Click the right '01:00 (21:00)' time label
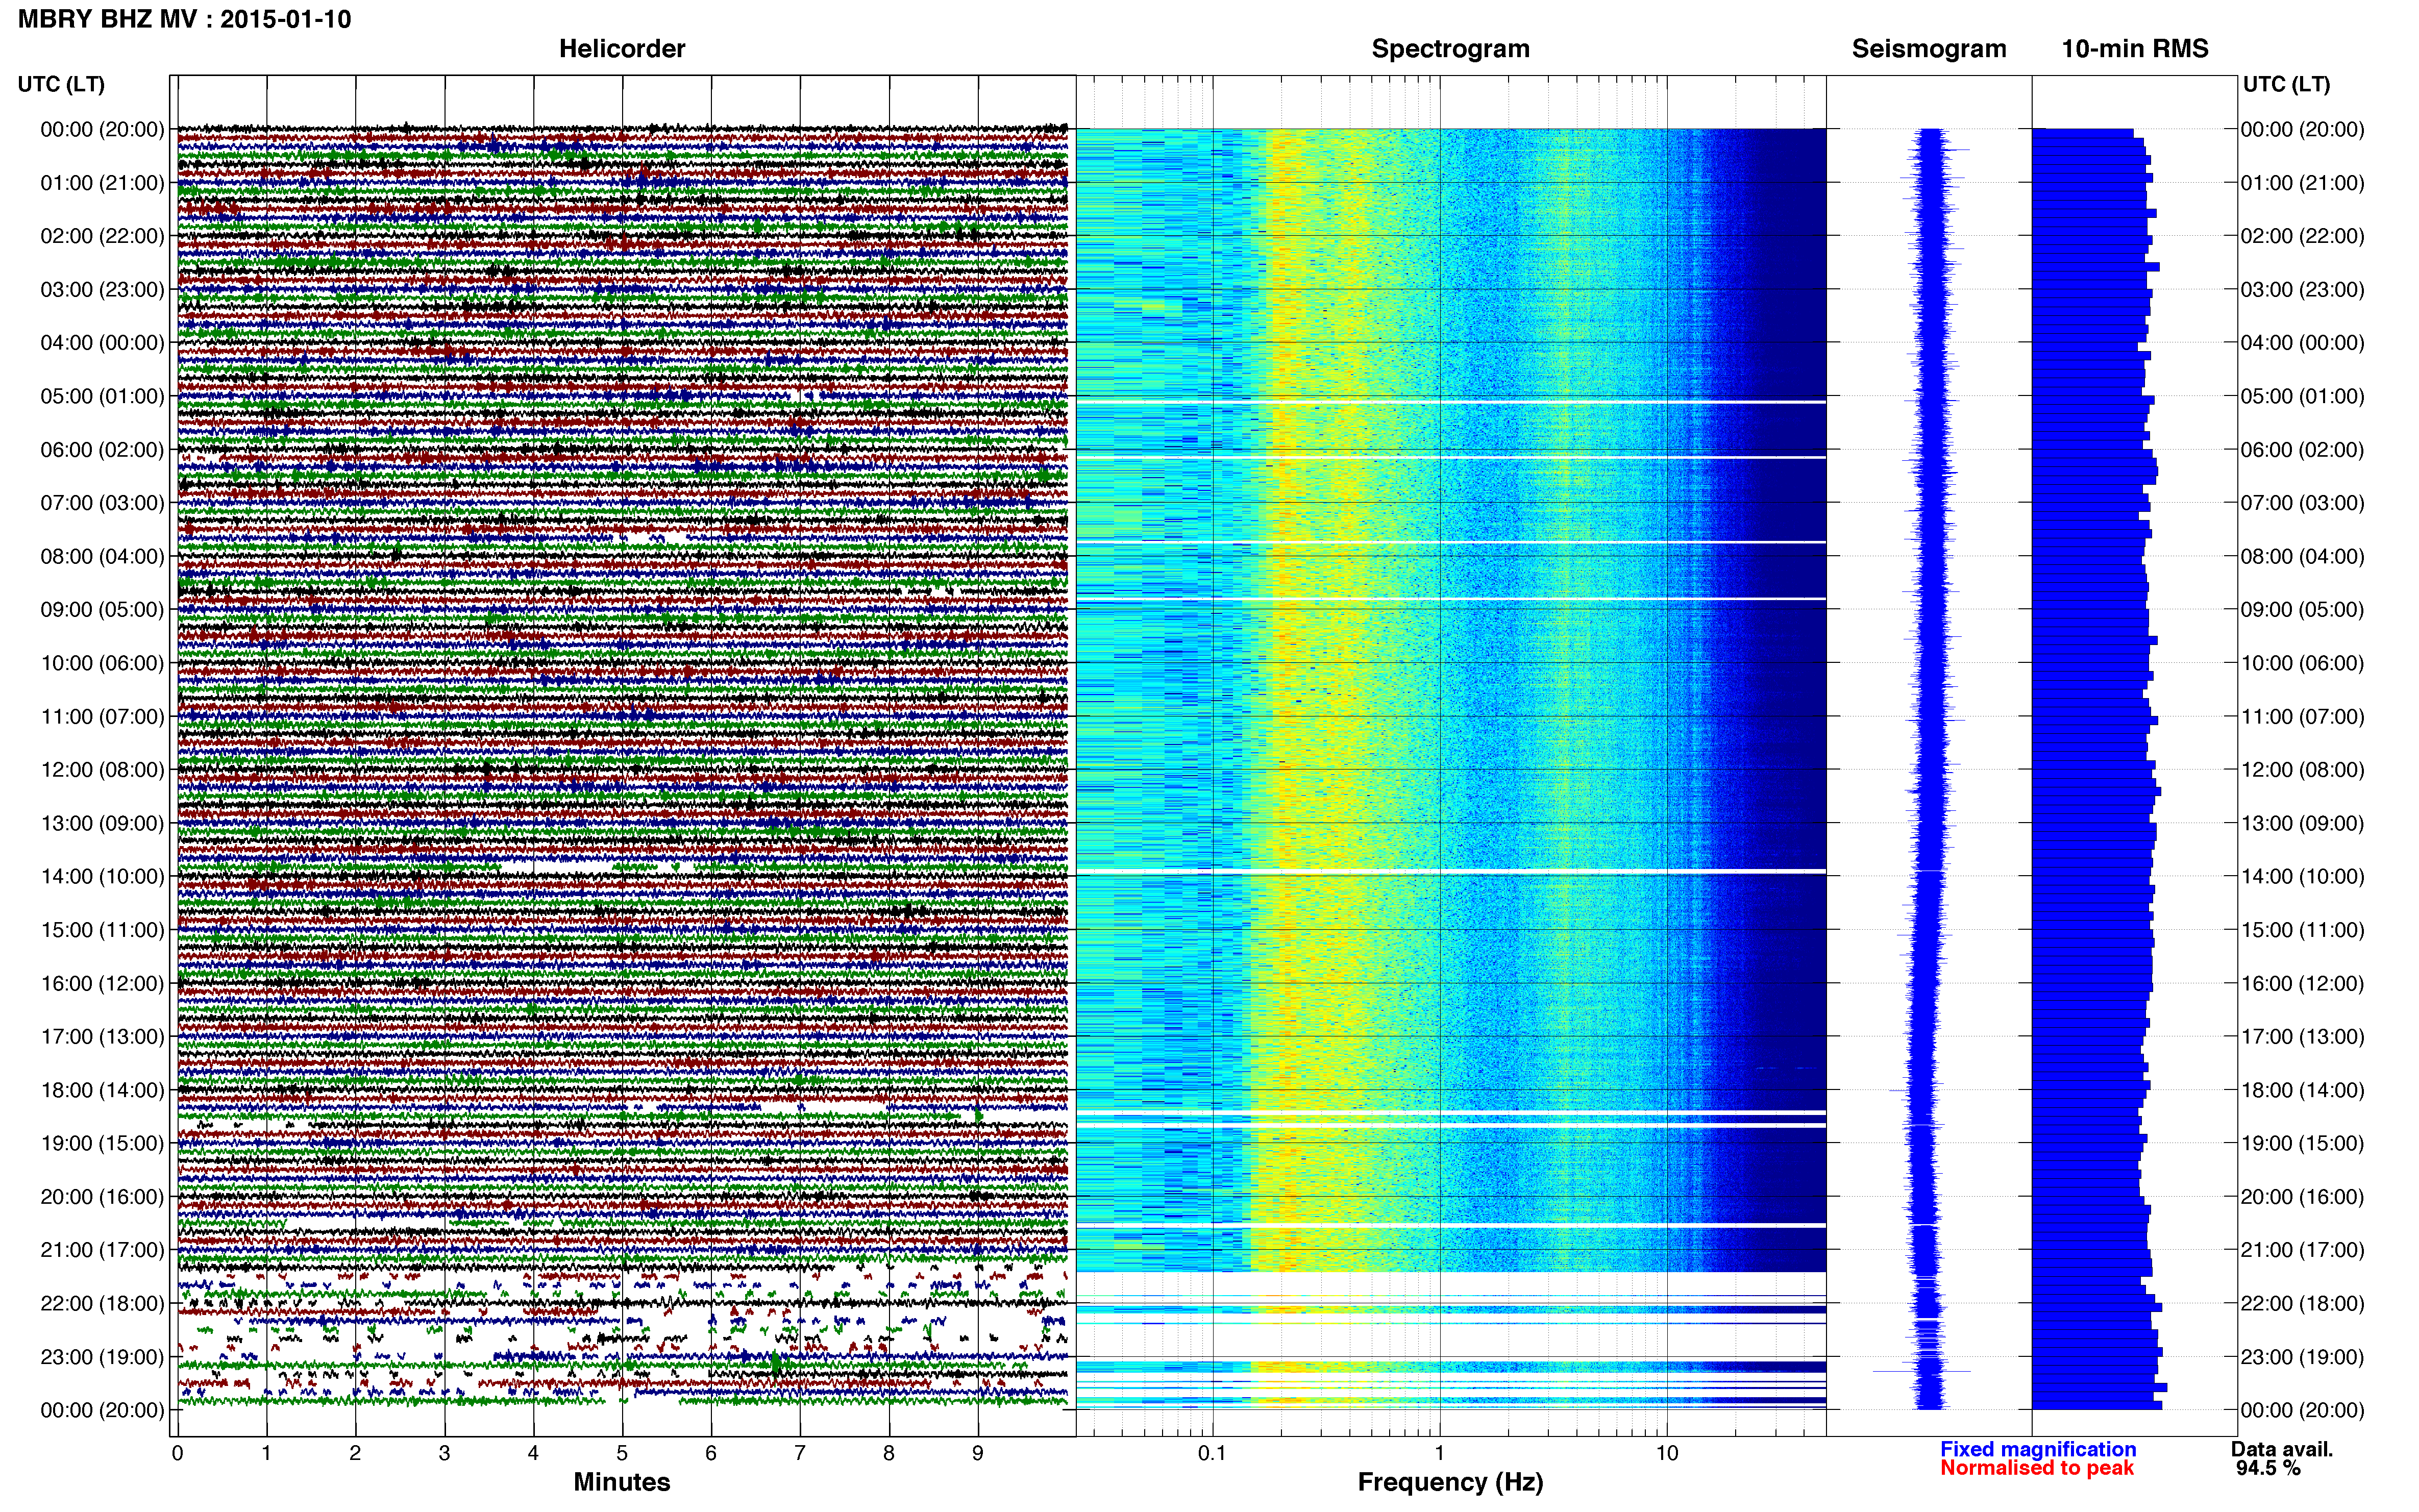Screen dimensions: 2419x1512 [2302, 183]
